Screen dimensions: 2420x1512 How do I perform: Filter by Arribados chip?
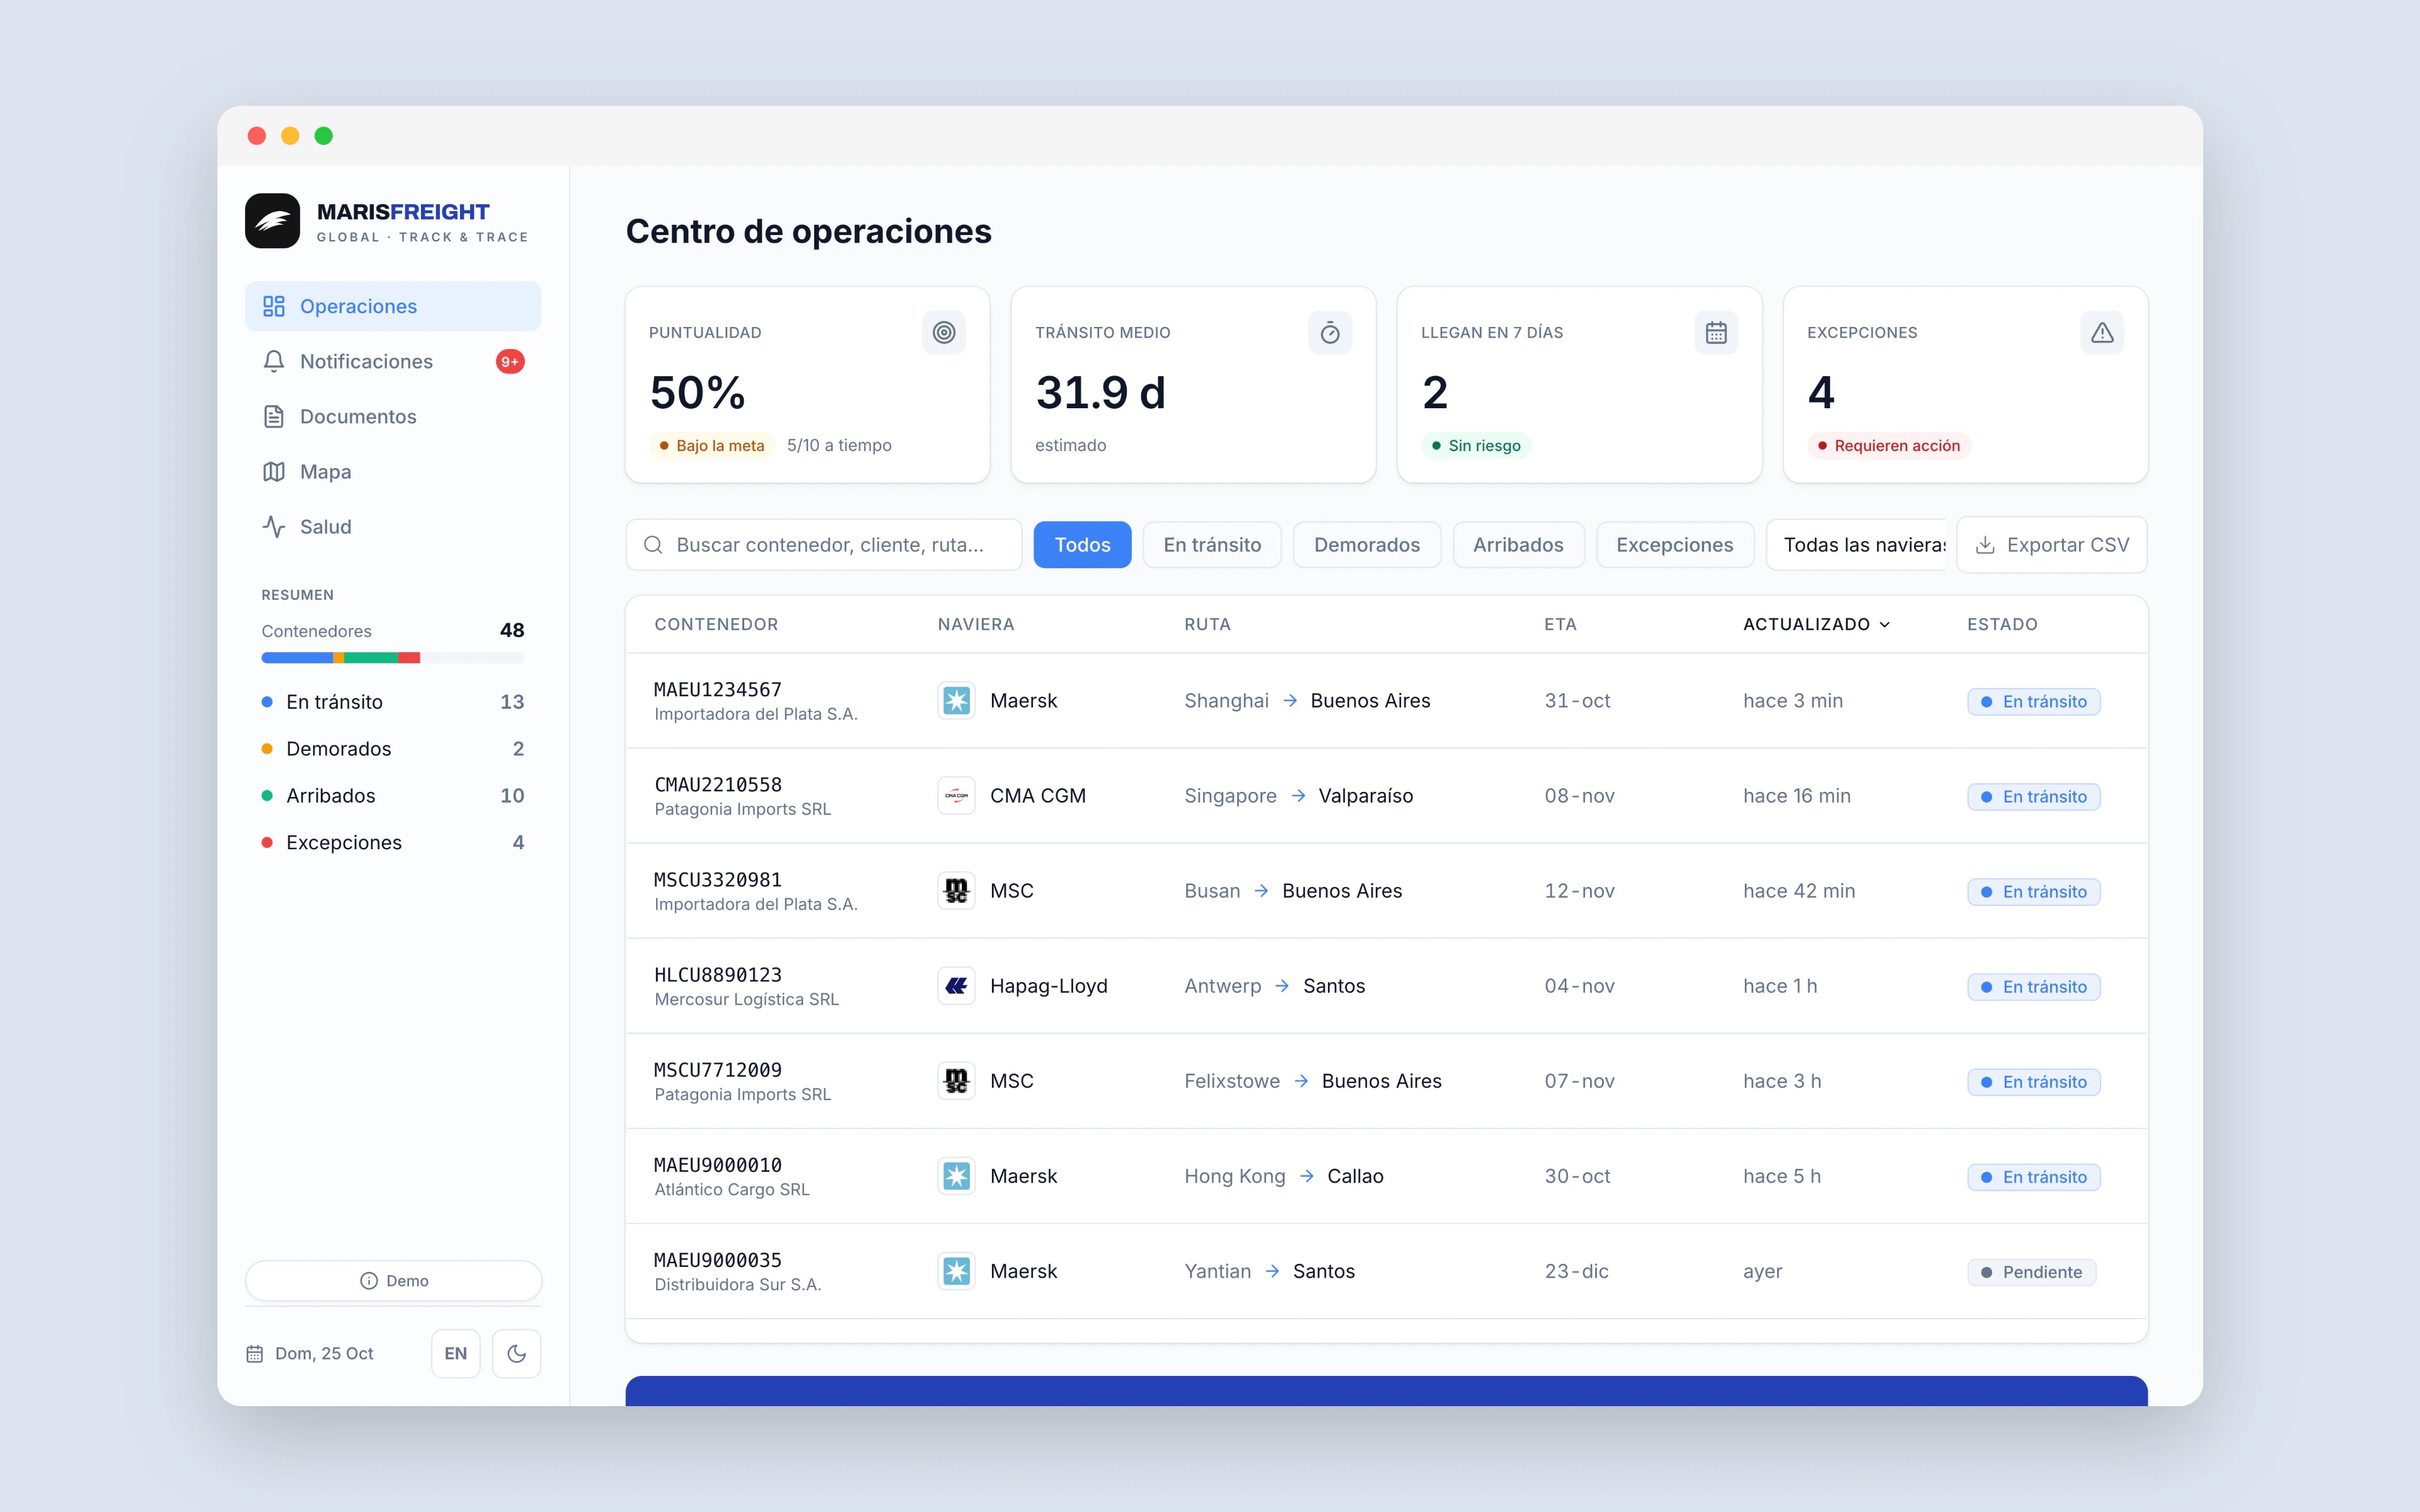pos(1518,544)
